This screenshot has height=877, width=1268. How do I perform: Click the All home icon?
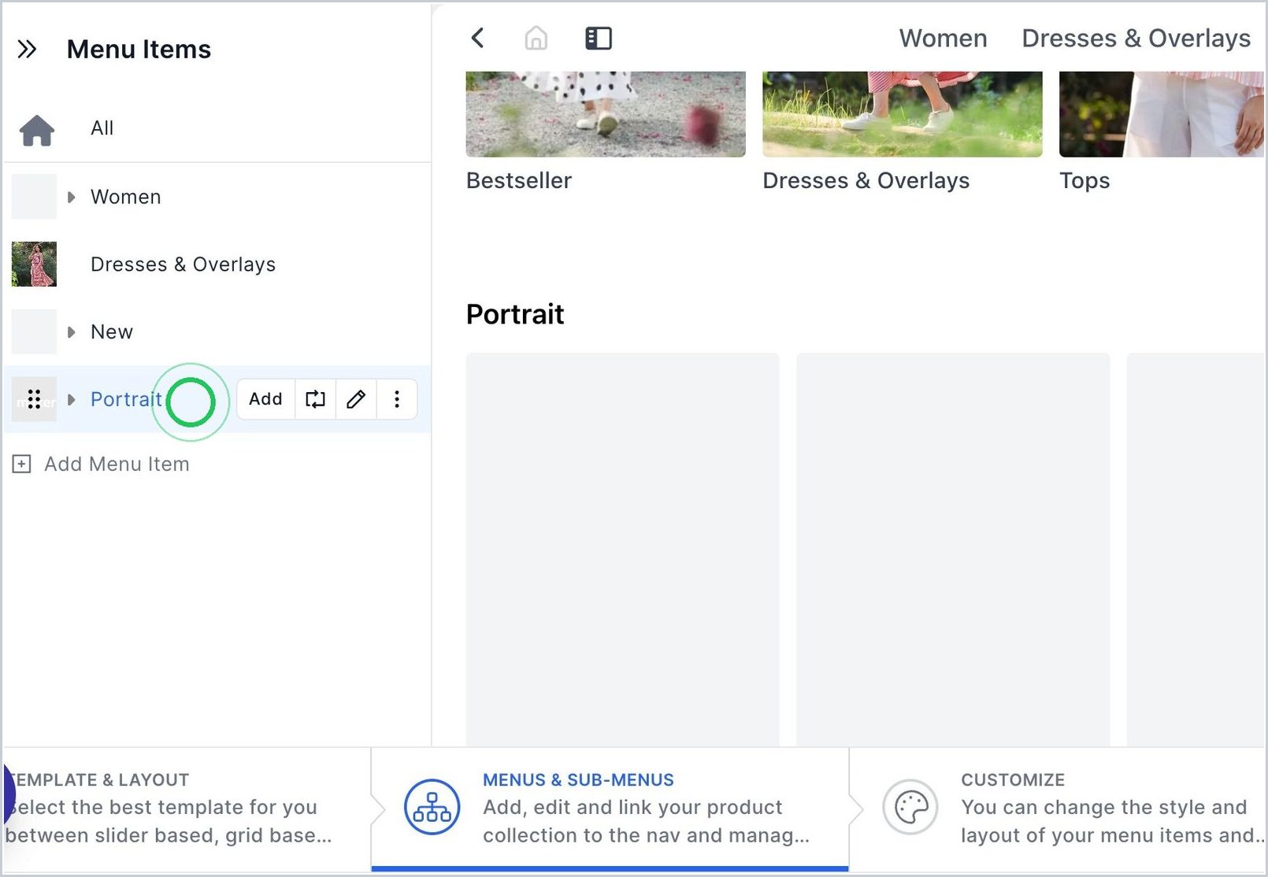(37, 129)
